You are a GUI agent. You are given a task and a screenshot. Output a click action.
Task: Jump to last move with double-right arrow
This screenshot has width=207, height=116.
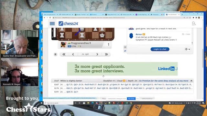point(106,54)
